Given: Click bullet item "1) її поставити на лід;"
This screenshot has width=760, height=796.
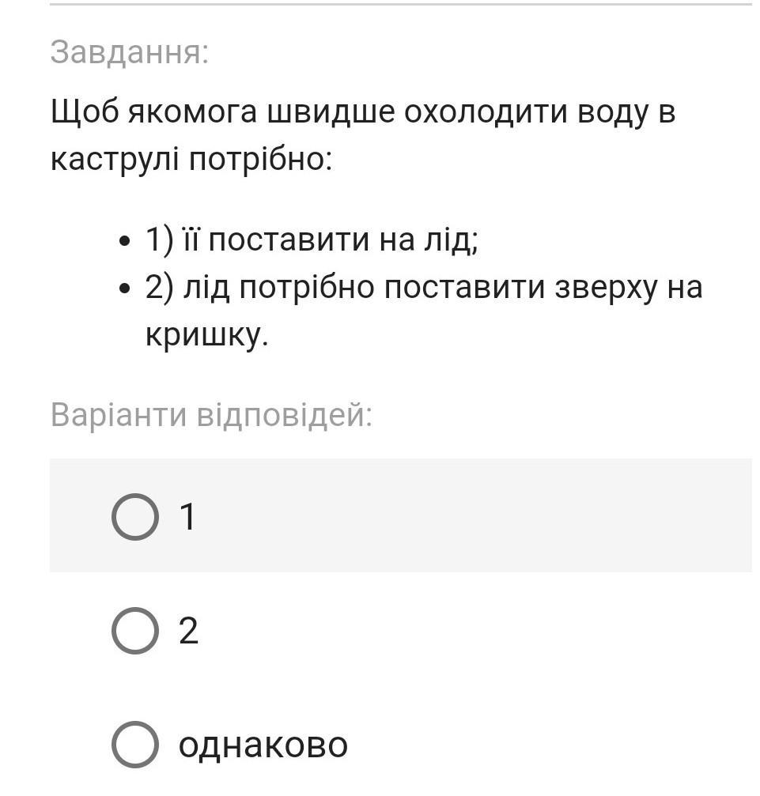Looking at the screenshot, I should 312,240.
